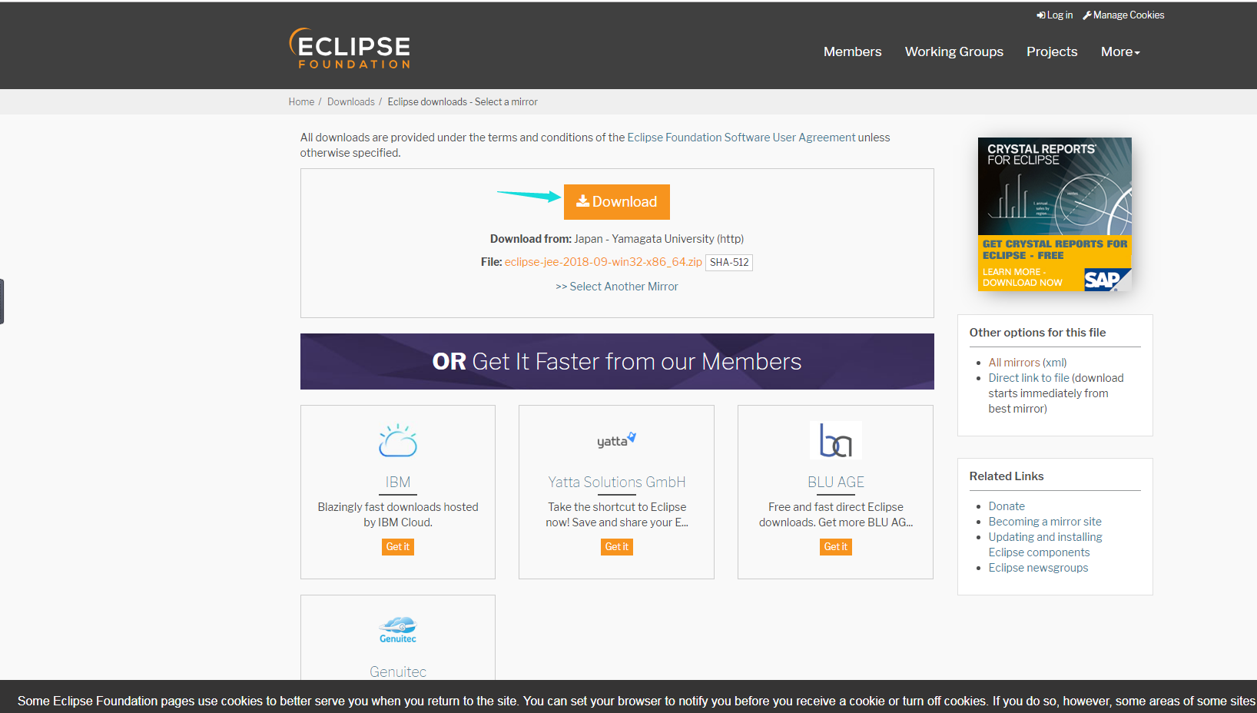Open the eclipse-jee-2018-09-win32-x86_64.zip file link
Image resolution: width=1257 pixels, height=713 pixels.
(603, 261)
